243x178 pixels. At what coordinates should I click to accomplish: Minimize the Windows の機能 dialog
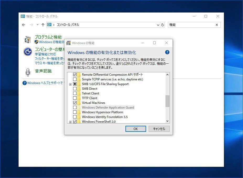(143, 43)
